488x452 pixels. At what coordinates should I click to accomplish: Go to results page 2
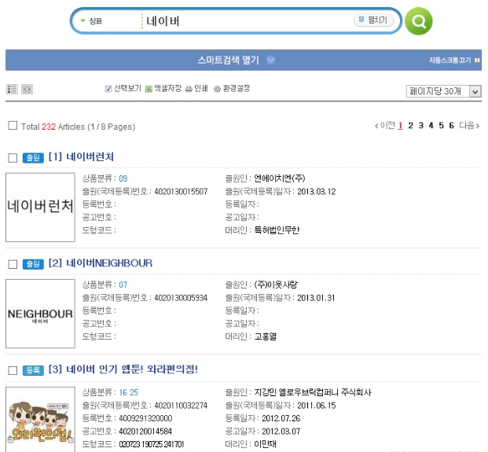click(x=411, y=126)
